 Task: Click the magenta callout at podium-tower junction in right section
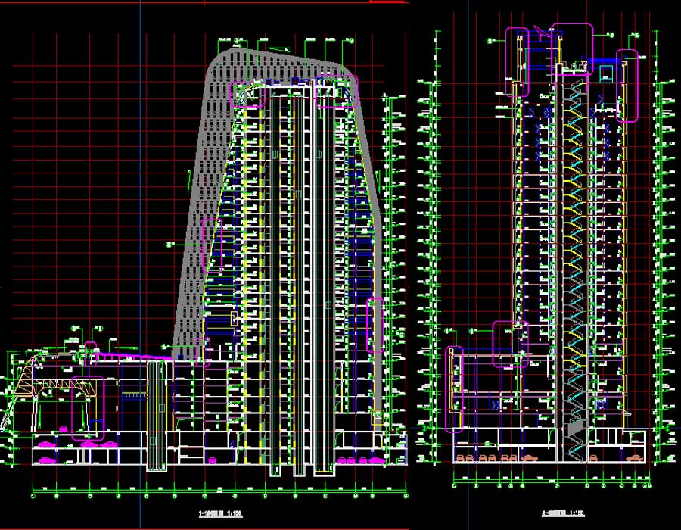(x=509, y=344)
